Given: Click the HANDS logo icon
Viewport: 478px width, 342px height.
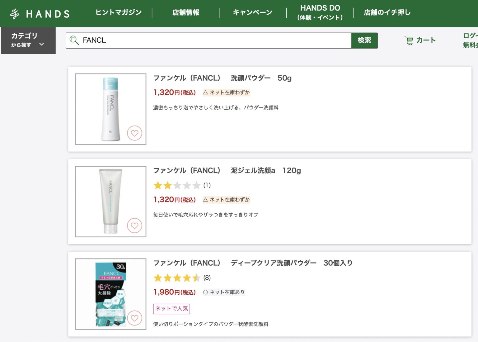Looking at the screenshot, I should [15, 13].
